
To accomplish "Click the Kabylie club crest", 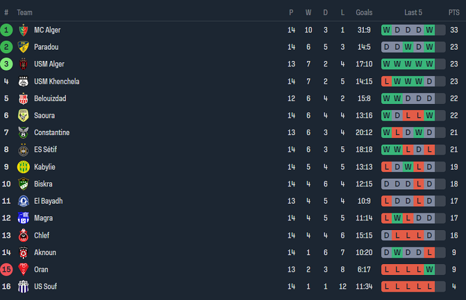I will click(x=23, y=167).
